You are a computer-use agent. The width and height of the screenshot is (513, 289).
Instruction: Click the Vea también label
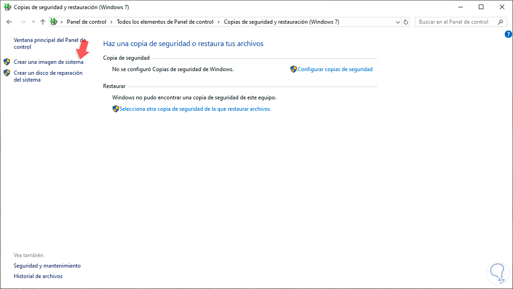pos(28,255)
